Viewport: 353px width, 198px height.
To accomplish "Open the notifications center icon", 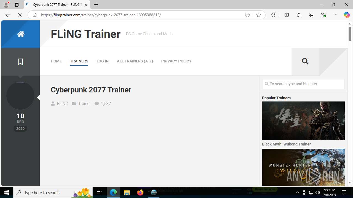I will coord(344,193).
